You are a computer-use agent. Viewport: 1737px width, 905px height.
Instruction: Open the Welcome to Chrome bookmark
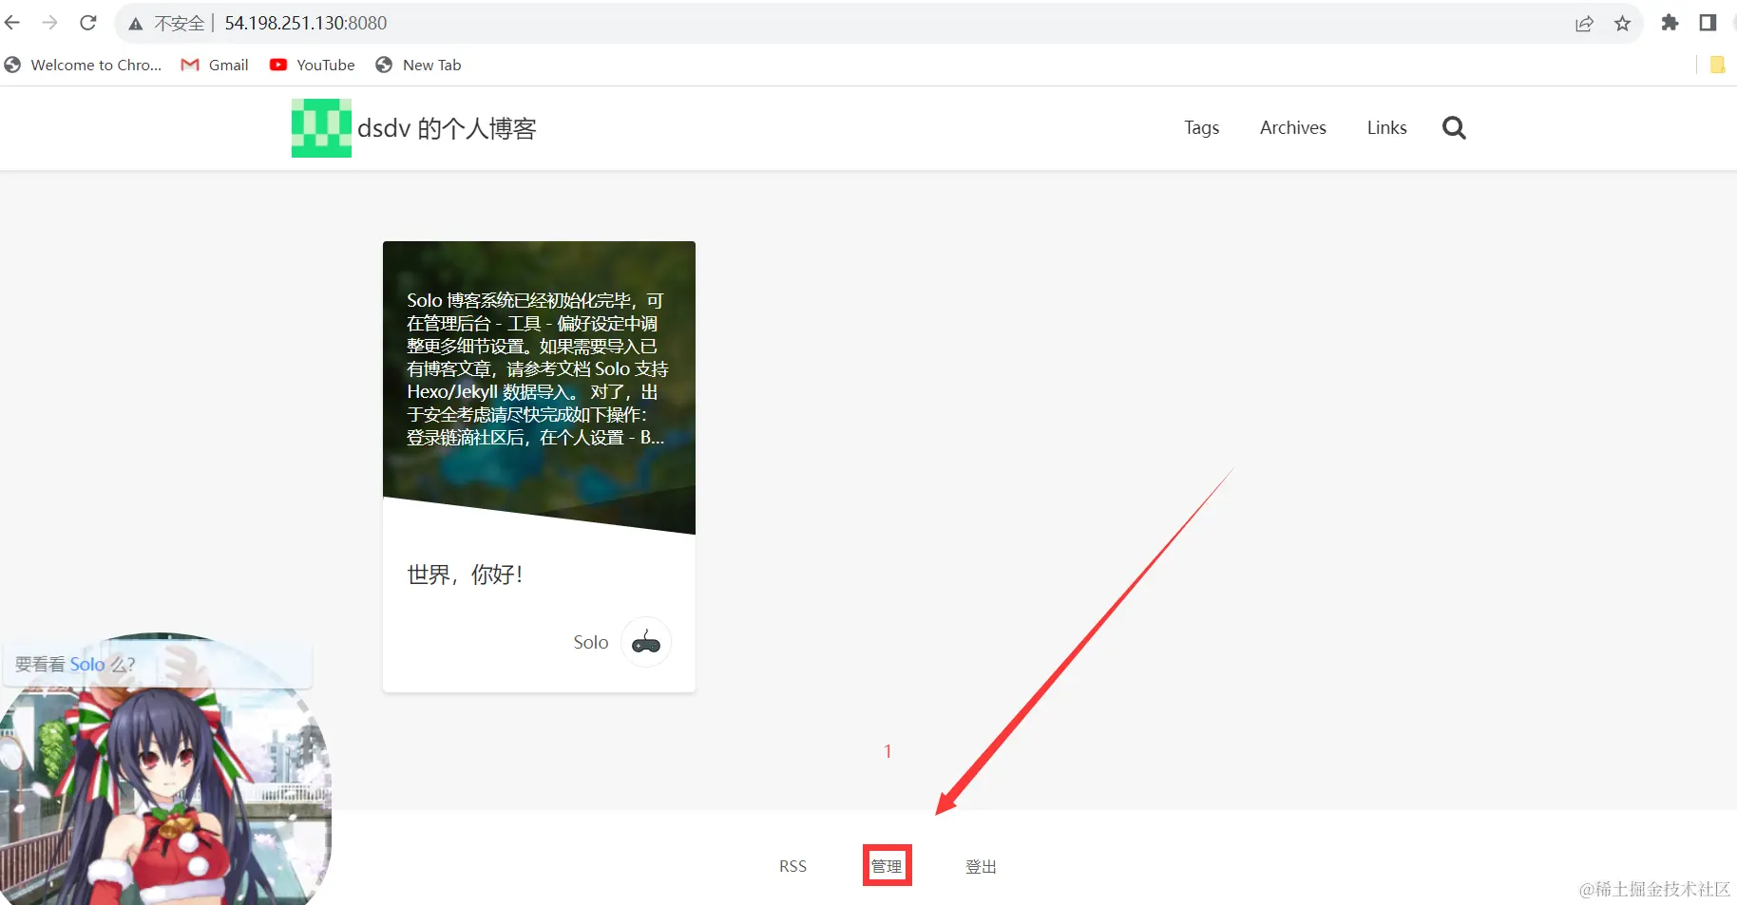[x=83, y=65]
